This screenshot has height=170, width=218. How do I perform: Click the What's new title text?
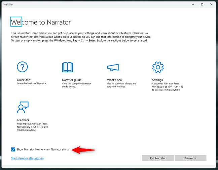pyautogui.click(x=115, y=80)
